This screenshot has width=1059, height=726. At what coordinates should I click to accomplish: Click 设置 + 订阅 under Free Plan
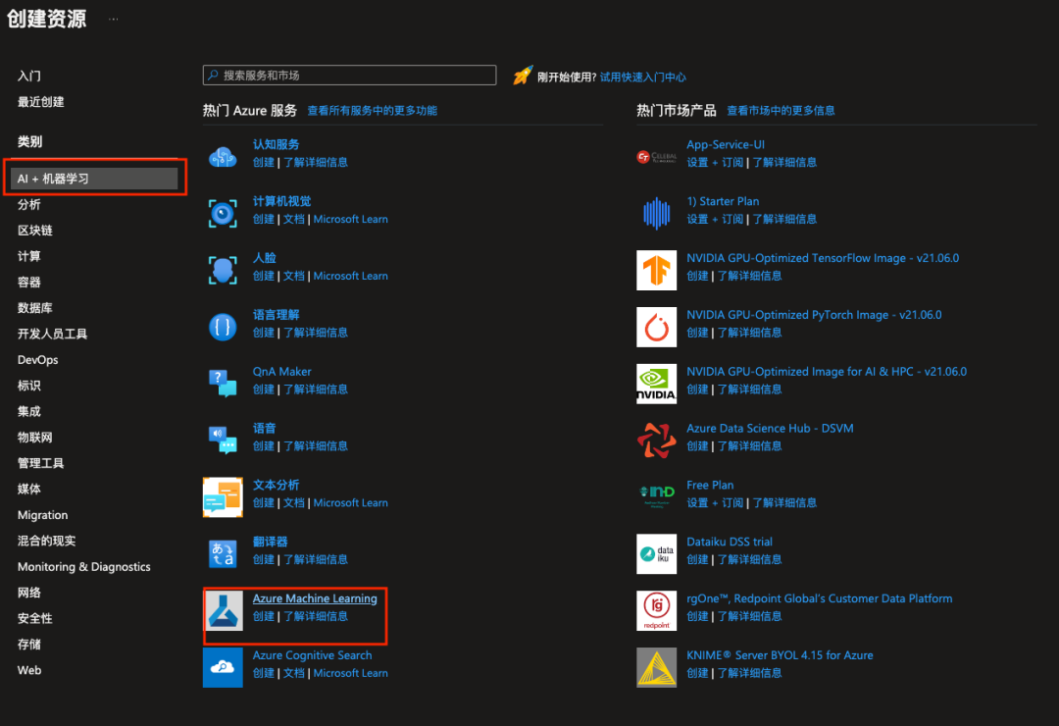(715, 503)
